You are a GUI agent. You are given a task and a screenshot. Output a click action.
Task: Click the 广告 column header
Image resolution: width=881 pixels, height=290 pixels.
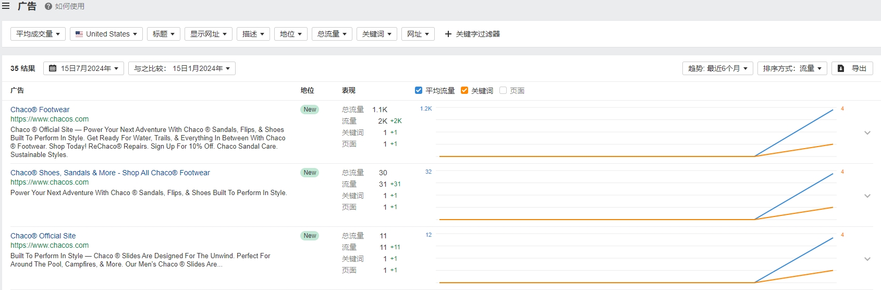(x=17, y=90)
